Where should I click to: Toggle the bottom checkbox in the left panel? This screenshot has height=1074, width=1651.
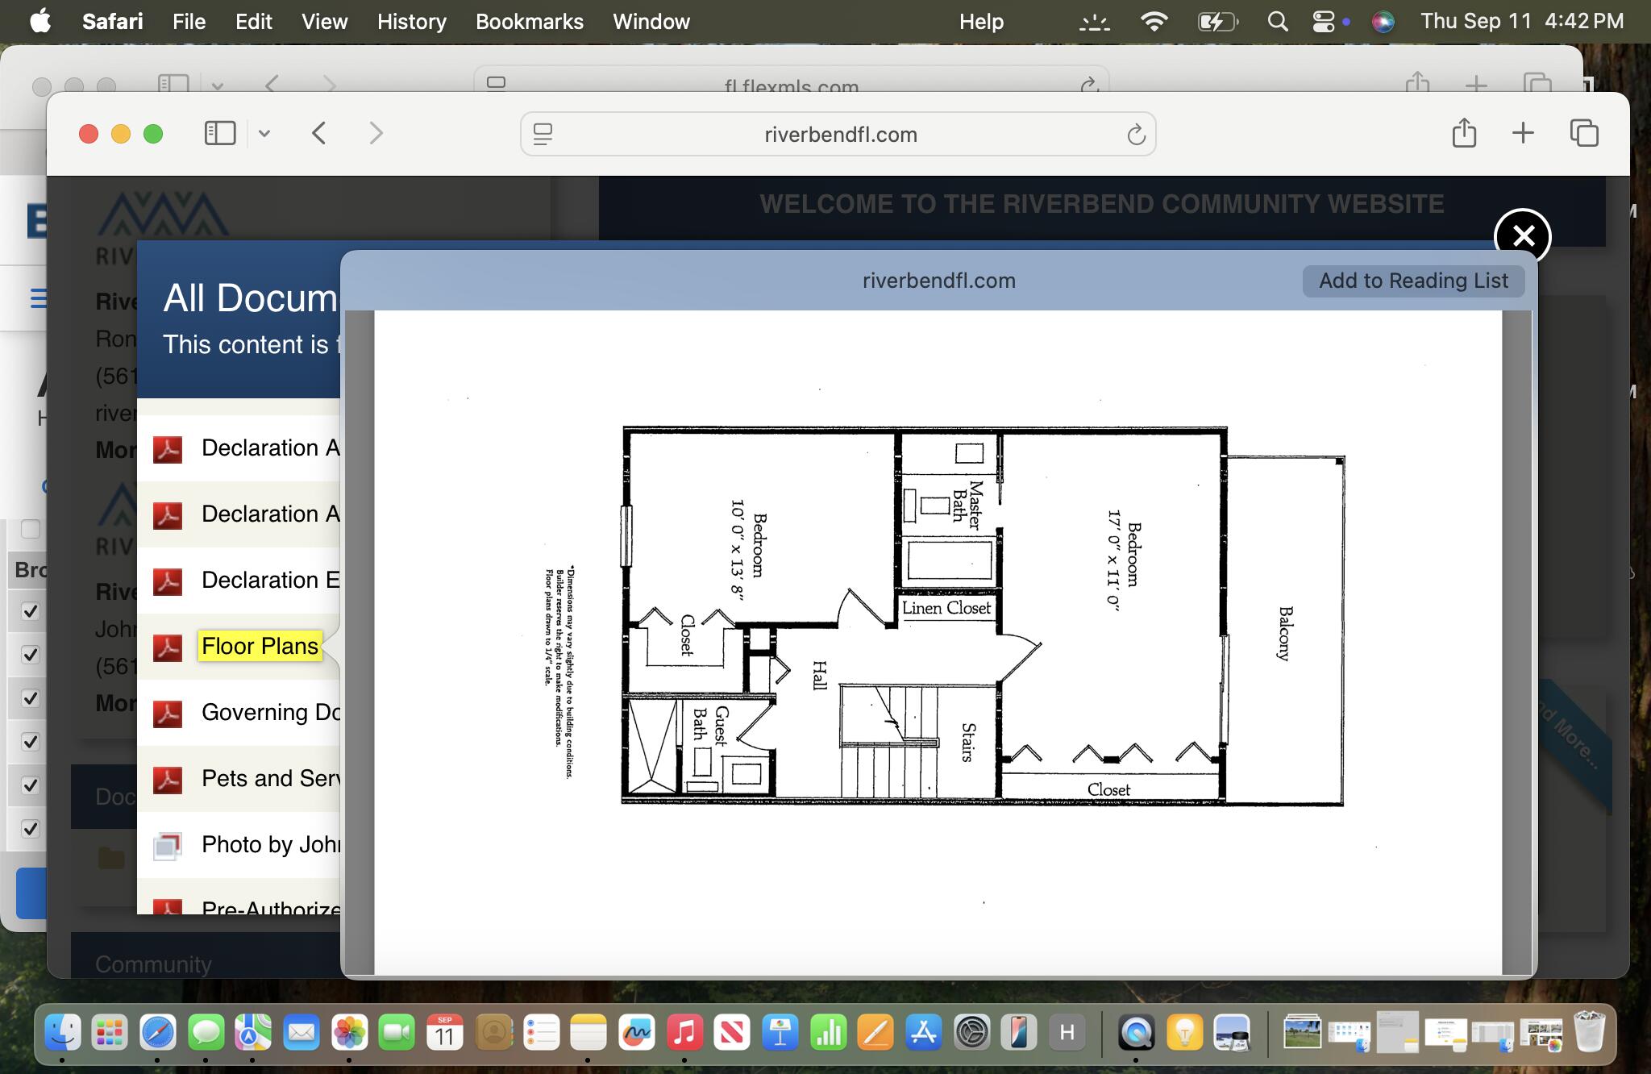coord(30,828)
